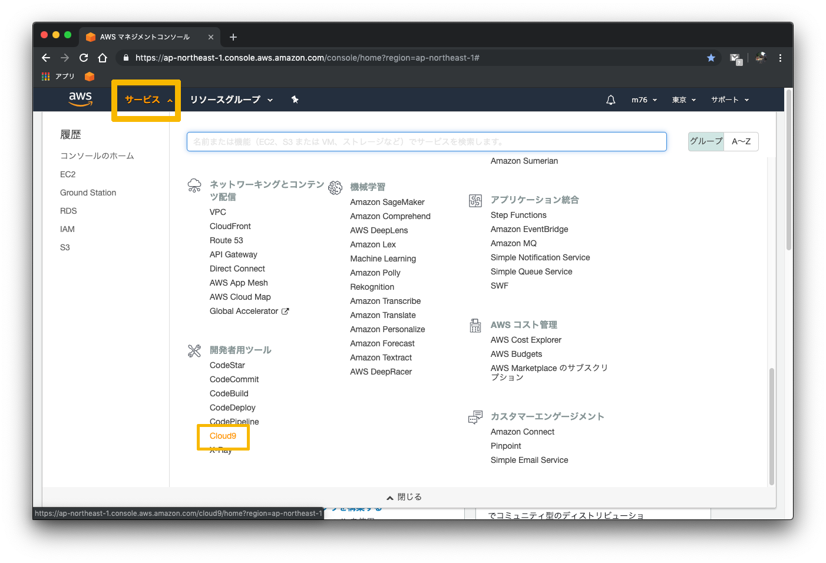The width and height of the screenshot is (826, 563).
Task: Click the developer tools wrench icon
Action: [194, 351]
